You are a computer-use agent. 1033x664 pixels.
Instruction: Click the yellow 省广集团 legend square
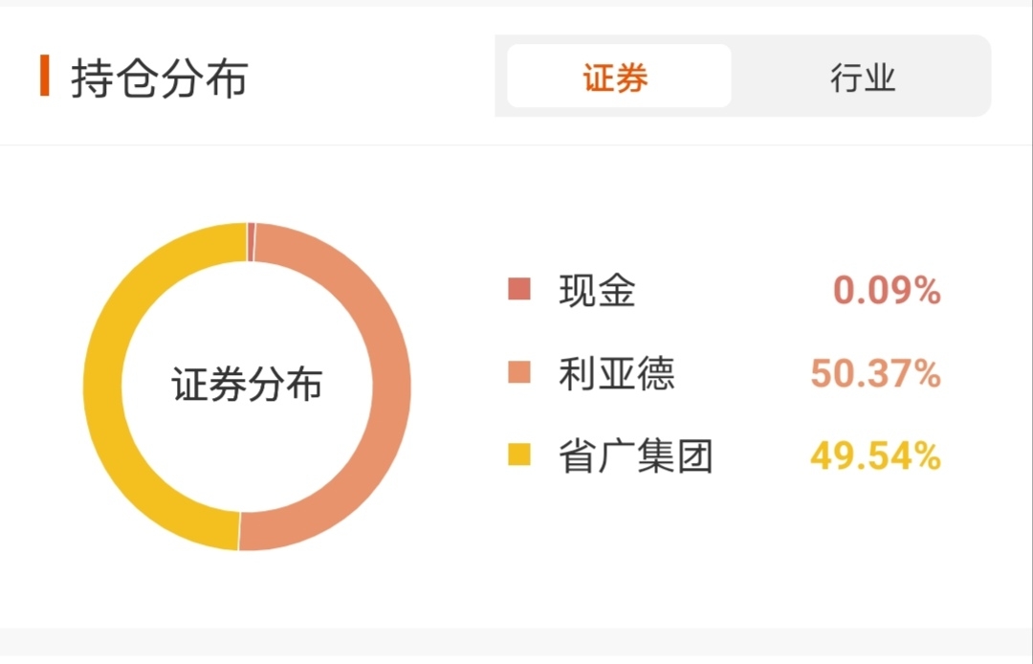click(518, 454)
